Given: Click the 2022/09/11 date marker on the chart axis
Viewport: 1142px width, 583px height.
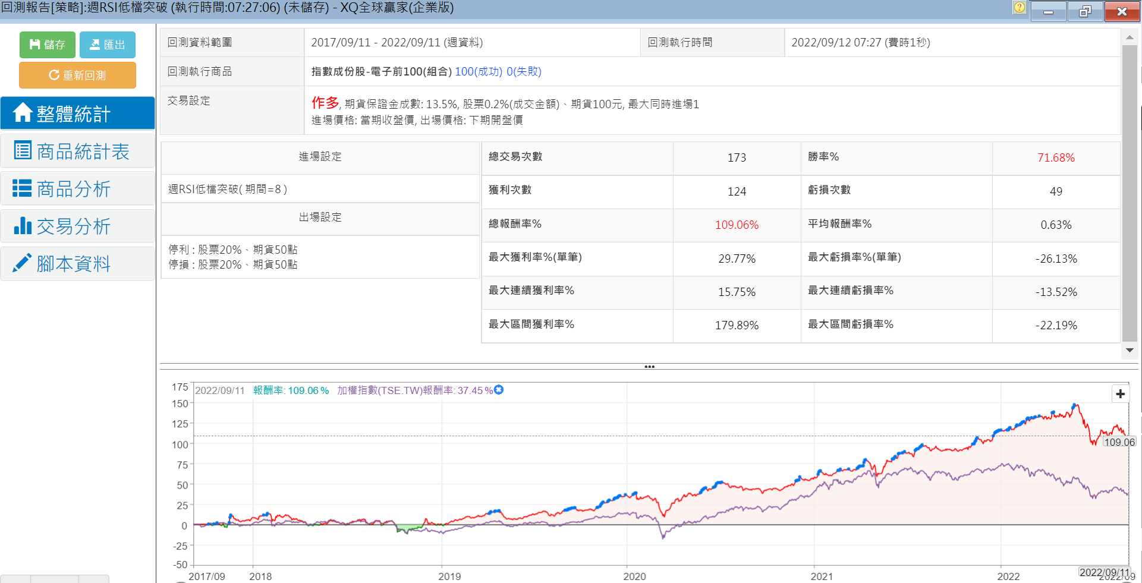Looking at the screenshot, I should pos(1104,572).
